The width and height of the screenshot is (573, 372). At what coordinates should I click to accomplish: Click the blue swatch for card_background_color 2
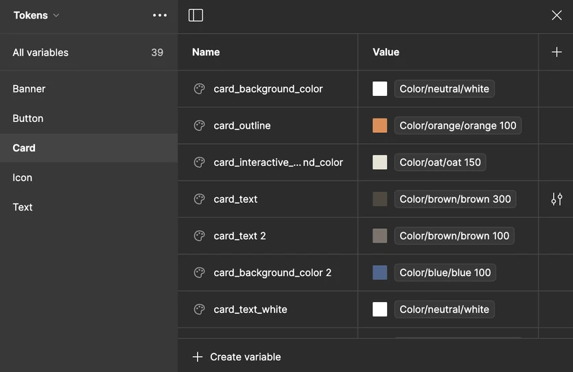379,273
